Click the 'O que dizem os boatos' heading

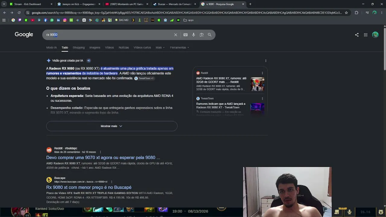tap(68, 88)
